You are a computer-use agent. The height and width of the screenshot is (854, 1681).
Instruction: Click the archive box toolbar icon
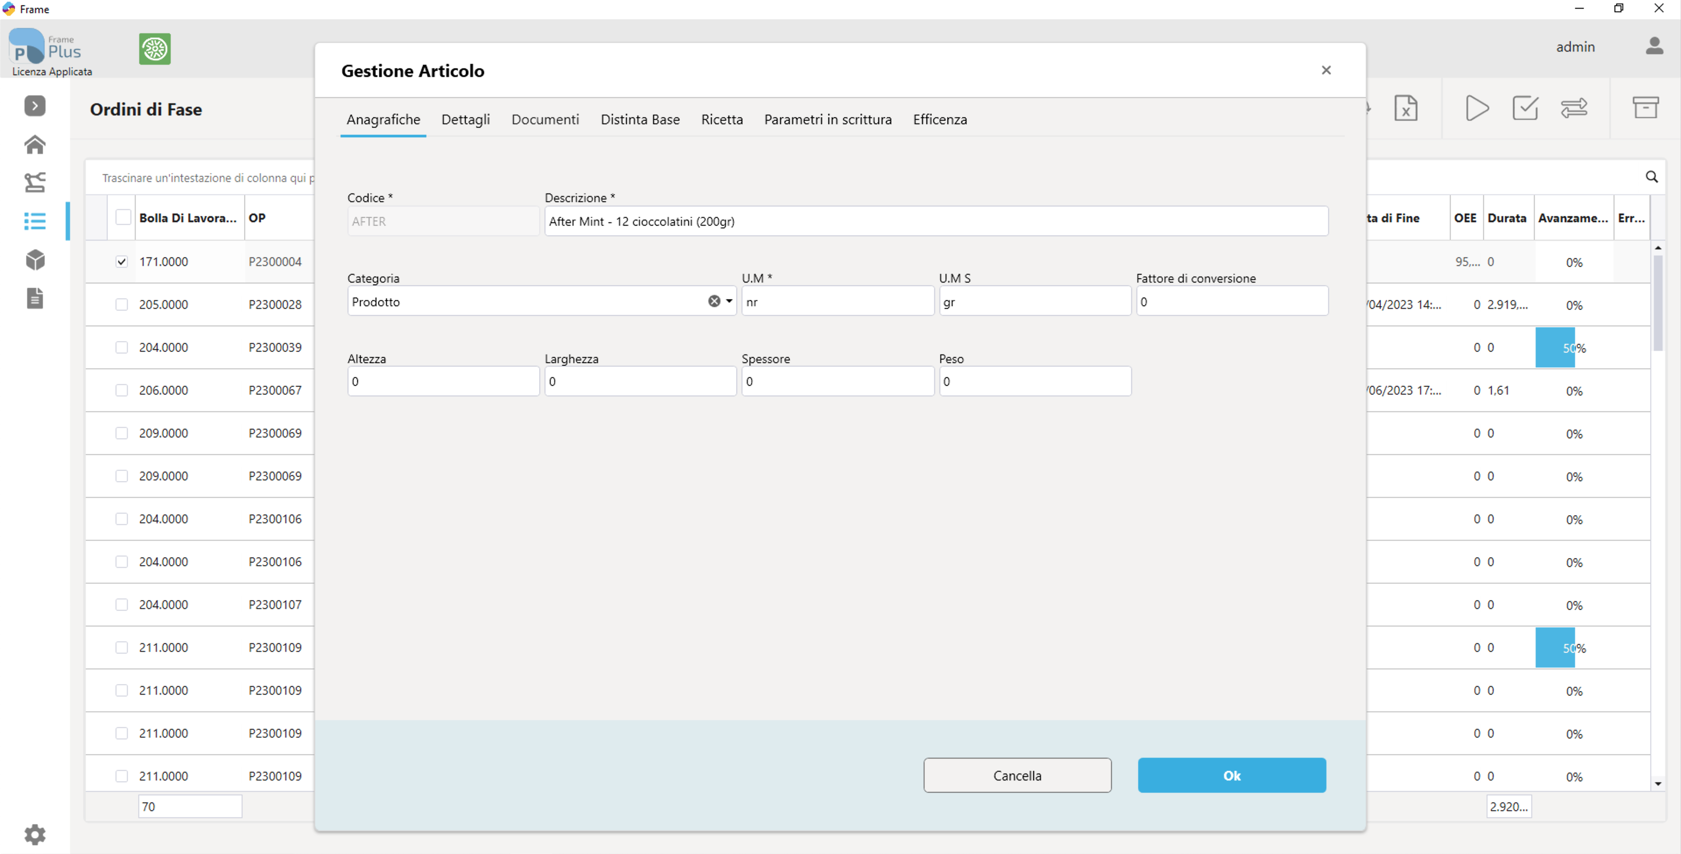[x=1645, y=108]
